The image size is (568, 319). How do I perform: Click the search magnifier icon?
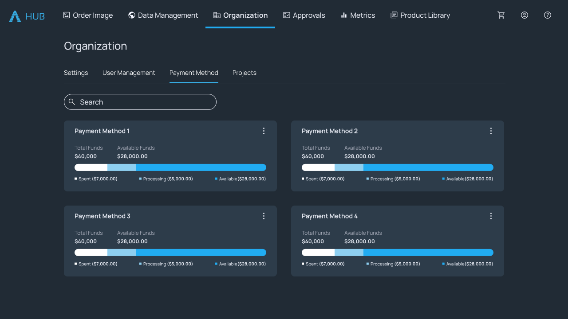click(x=72, y=102)
